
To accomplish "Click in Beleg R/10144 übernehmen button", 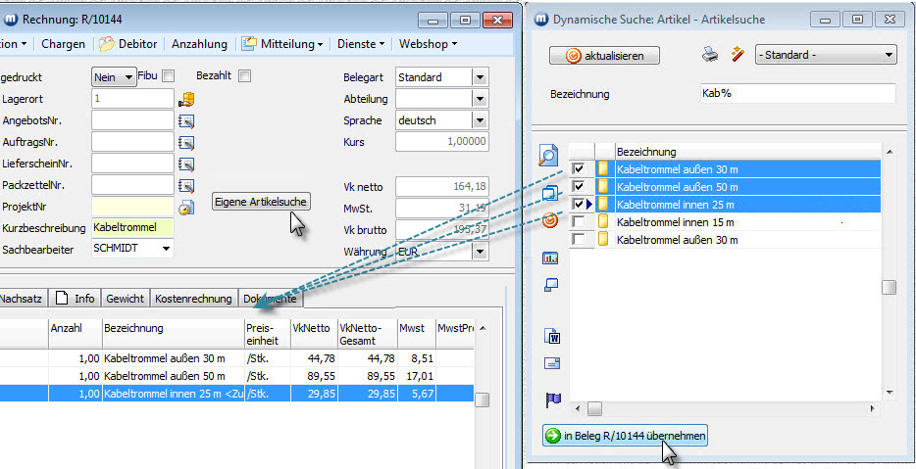I will tap(625, 436).
